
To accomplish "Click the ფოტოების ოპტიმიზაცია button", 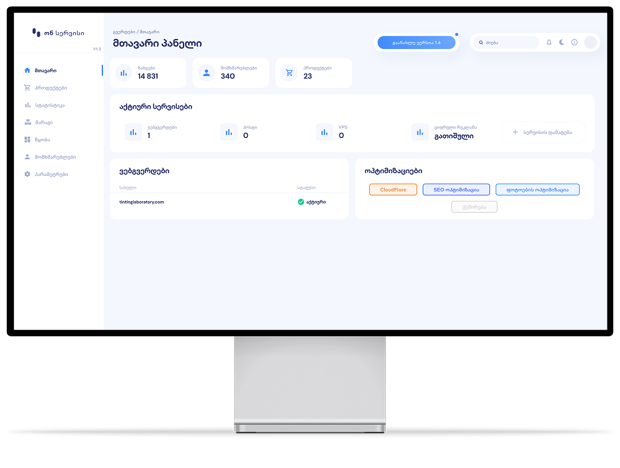I will coord(538,190).
